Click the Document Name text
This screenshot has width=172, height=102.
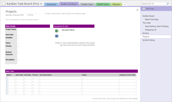coord(68,30)
